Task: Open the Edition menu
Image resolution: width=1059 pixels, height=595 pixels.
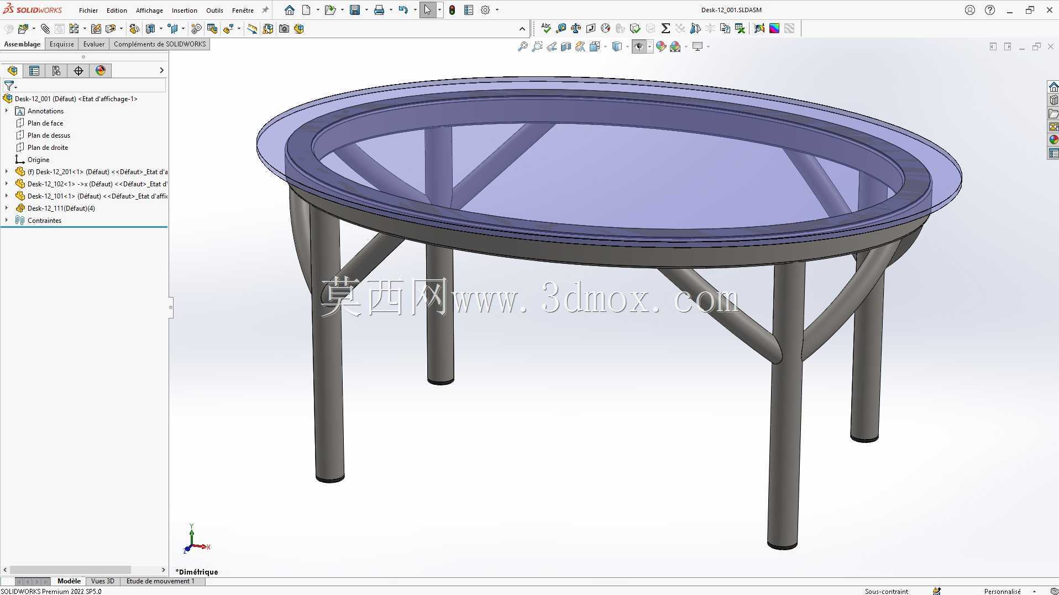Action: coord(117,11)
